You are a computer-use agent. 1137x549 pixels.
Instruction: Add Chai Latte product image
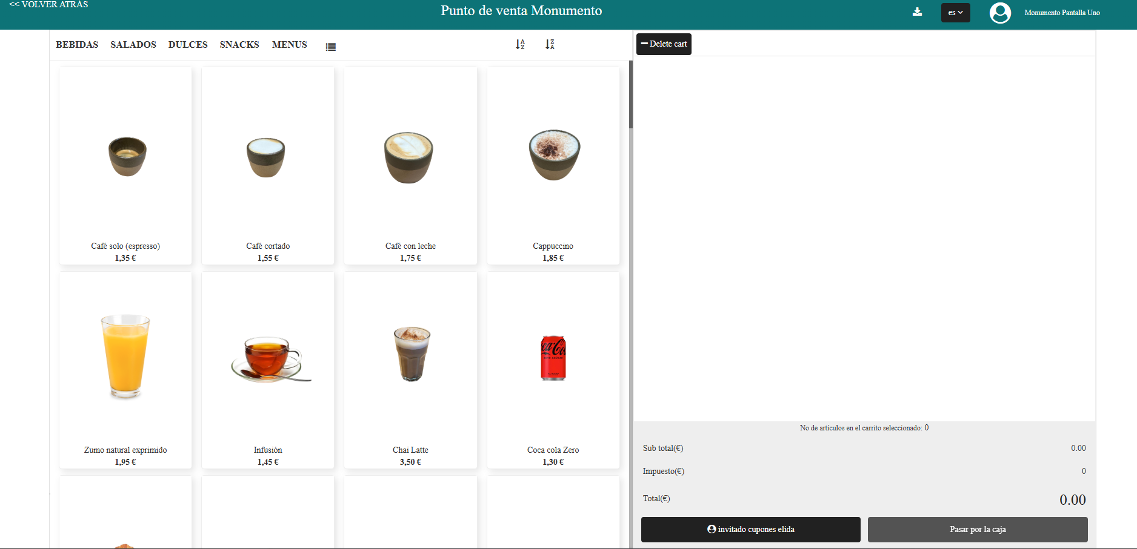click(x=412, y=354)
